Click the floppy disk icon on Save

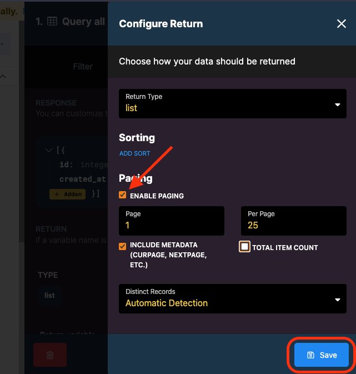(x=311, y=355)
